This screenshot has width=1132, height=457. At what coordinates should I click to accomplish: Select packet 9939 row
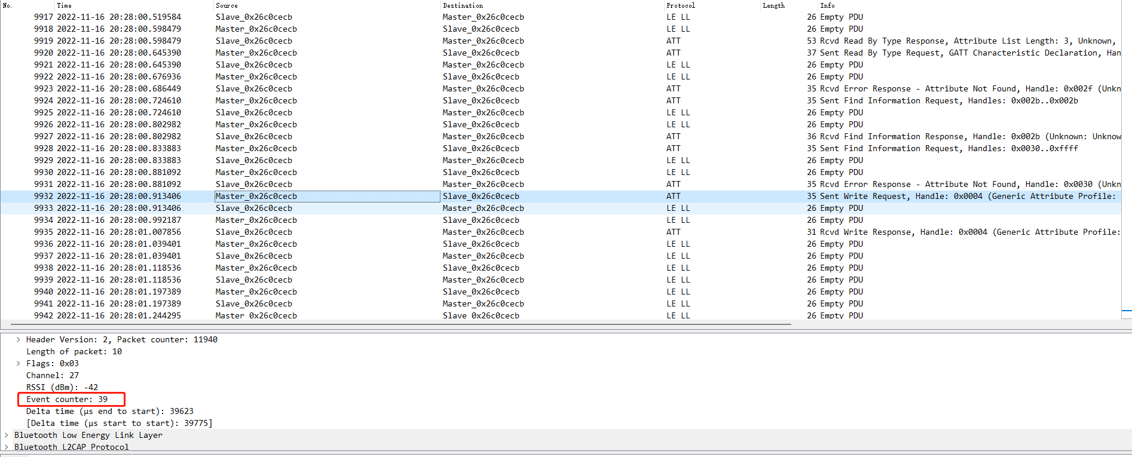point(561,280)
